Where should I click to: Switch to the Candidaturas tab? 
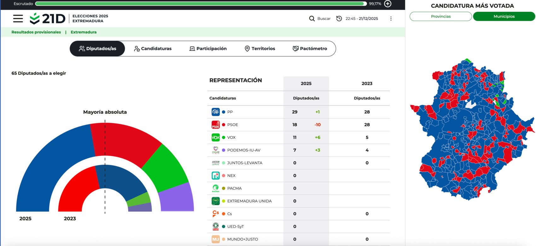[x=153, y=49]
